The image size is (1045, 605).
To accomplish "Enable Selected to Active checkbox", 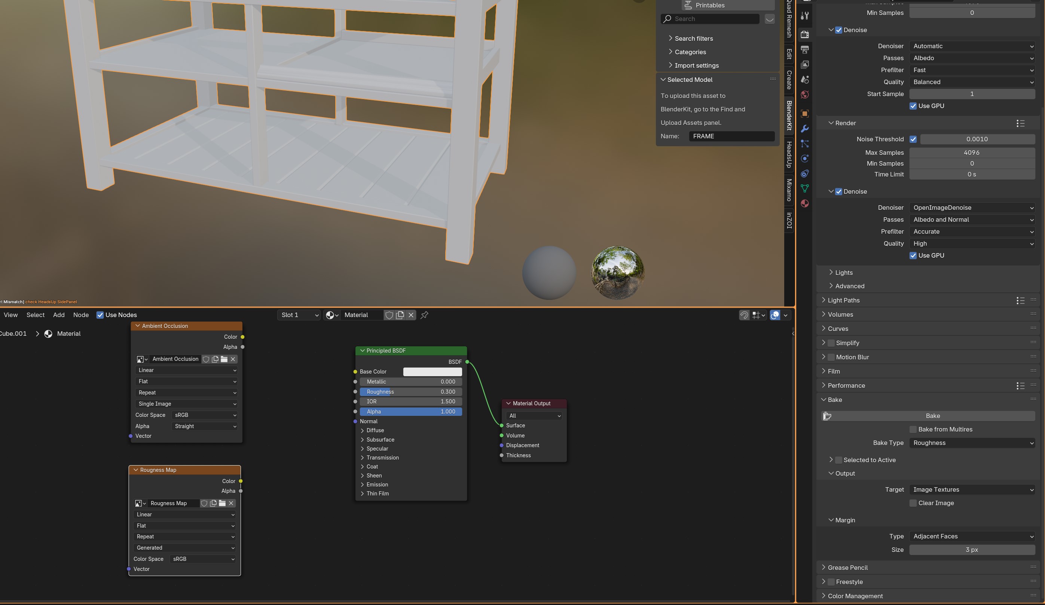I will 838,460.
